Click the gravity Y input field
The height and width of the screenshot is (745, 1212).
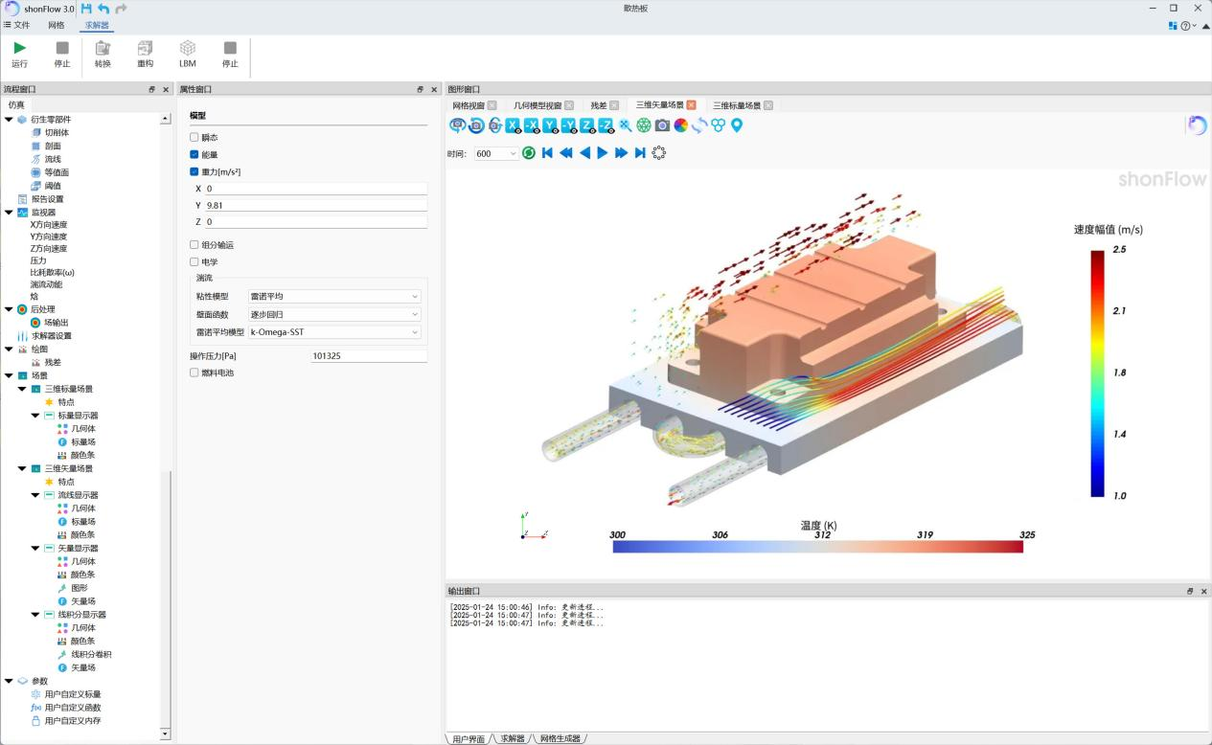click(x=315, y=205)
